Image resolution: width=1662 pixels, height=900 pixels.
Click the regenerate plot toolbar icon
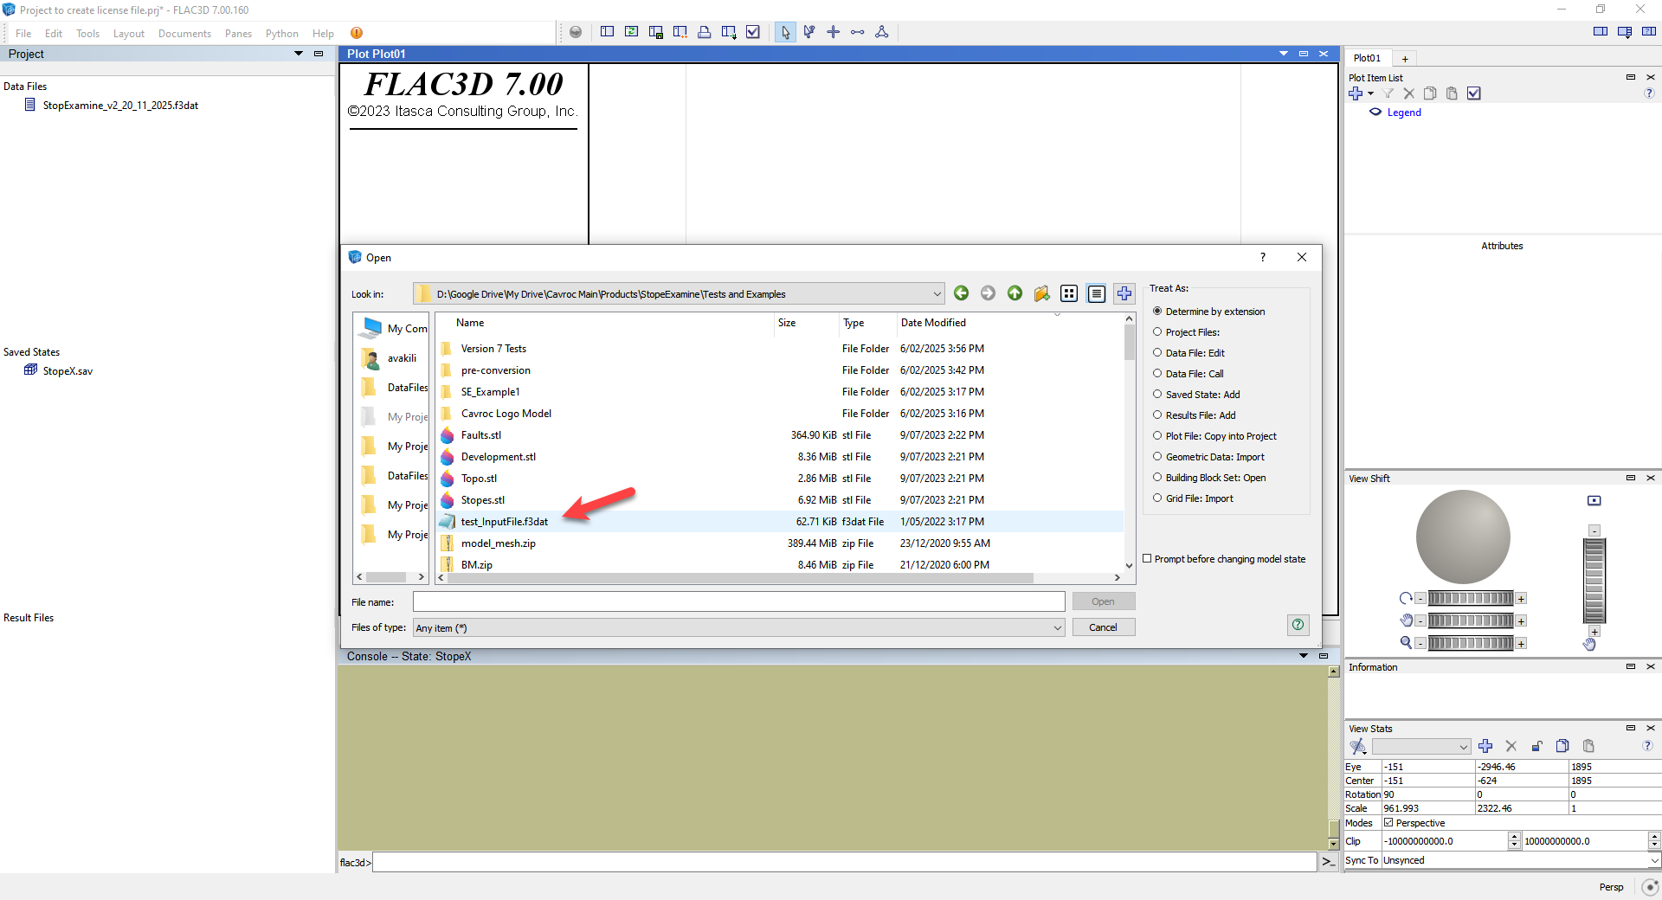point(632,32)
